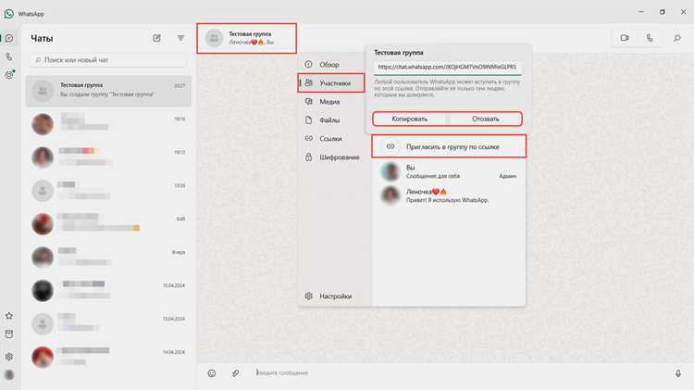Click the 'Админ' label next to Вы
This screenshot has width=694, height=390.
coord(508,176)
